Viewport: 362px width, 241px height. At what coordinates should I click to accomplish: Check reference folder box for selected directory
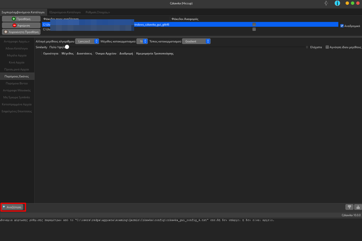(254, 24)
